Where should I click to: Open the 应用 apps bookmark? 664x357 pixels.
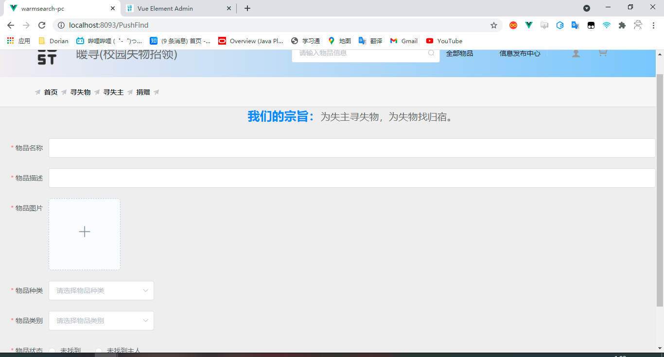[18, 41]
